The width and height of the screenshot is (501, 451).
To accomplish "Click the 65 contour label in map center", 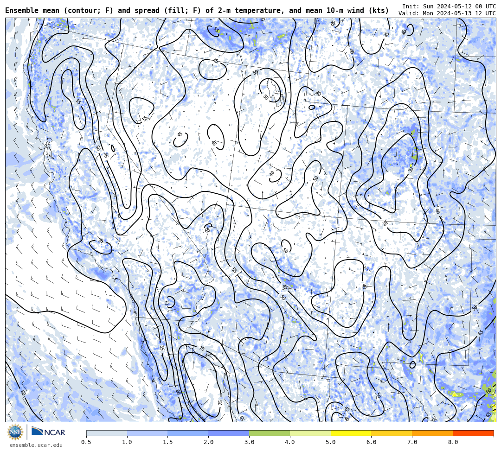I will (x=207, y=230).
